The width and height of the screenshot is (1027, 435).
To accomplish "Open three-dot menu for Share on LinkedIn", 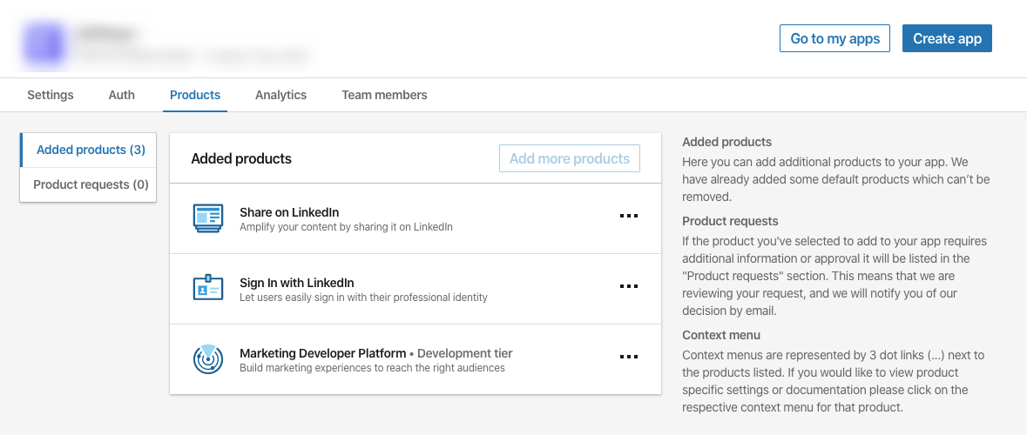I will [628, 217].
